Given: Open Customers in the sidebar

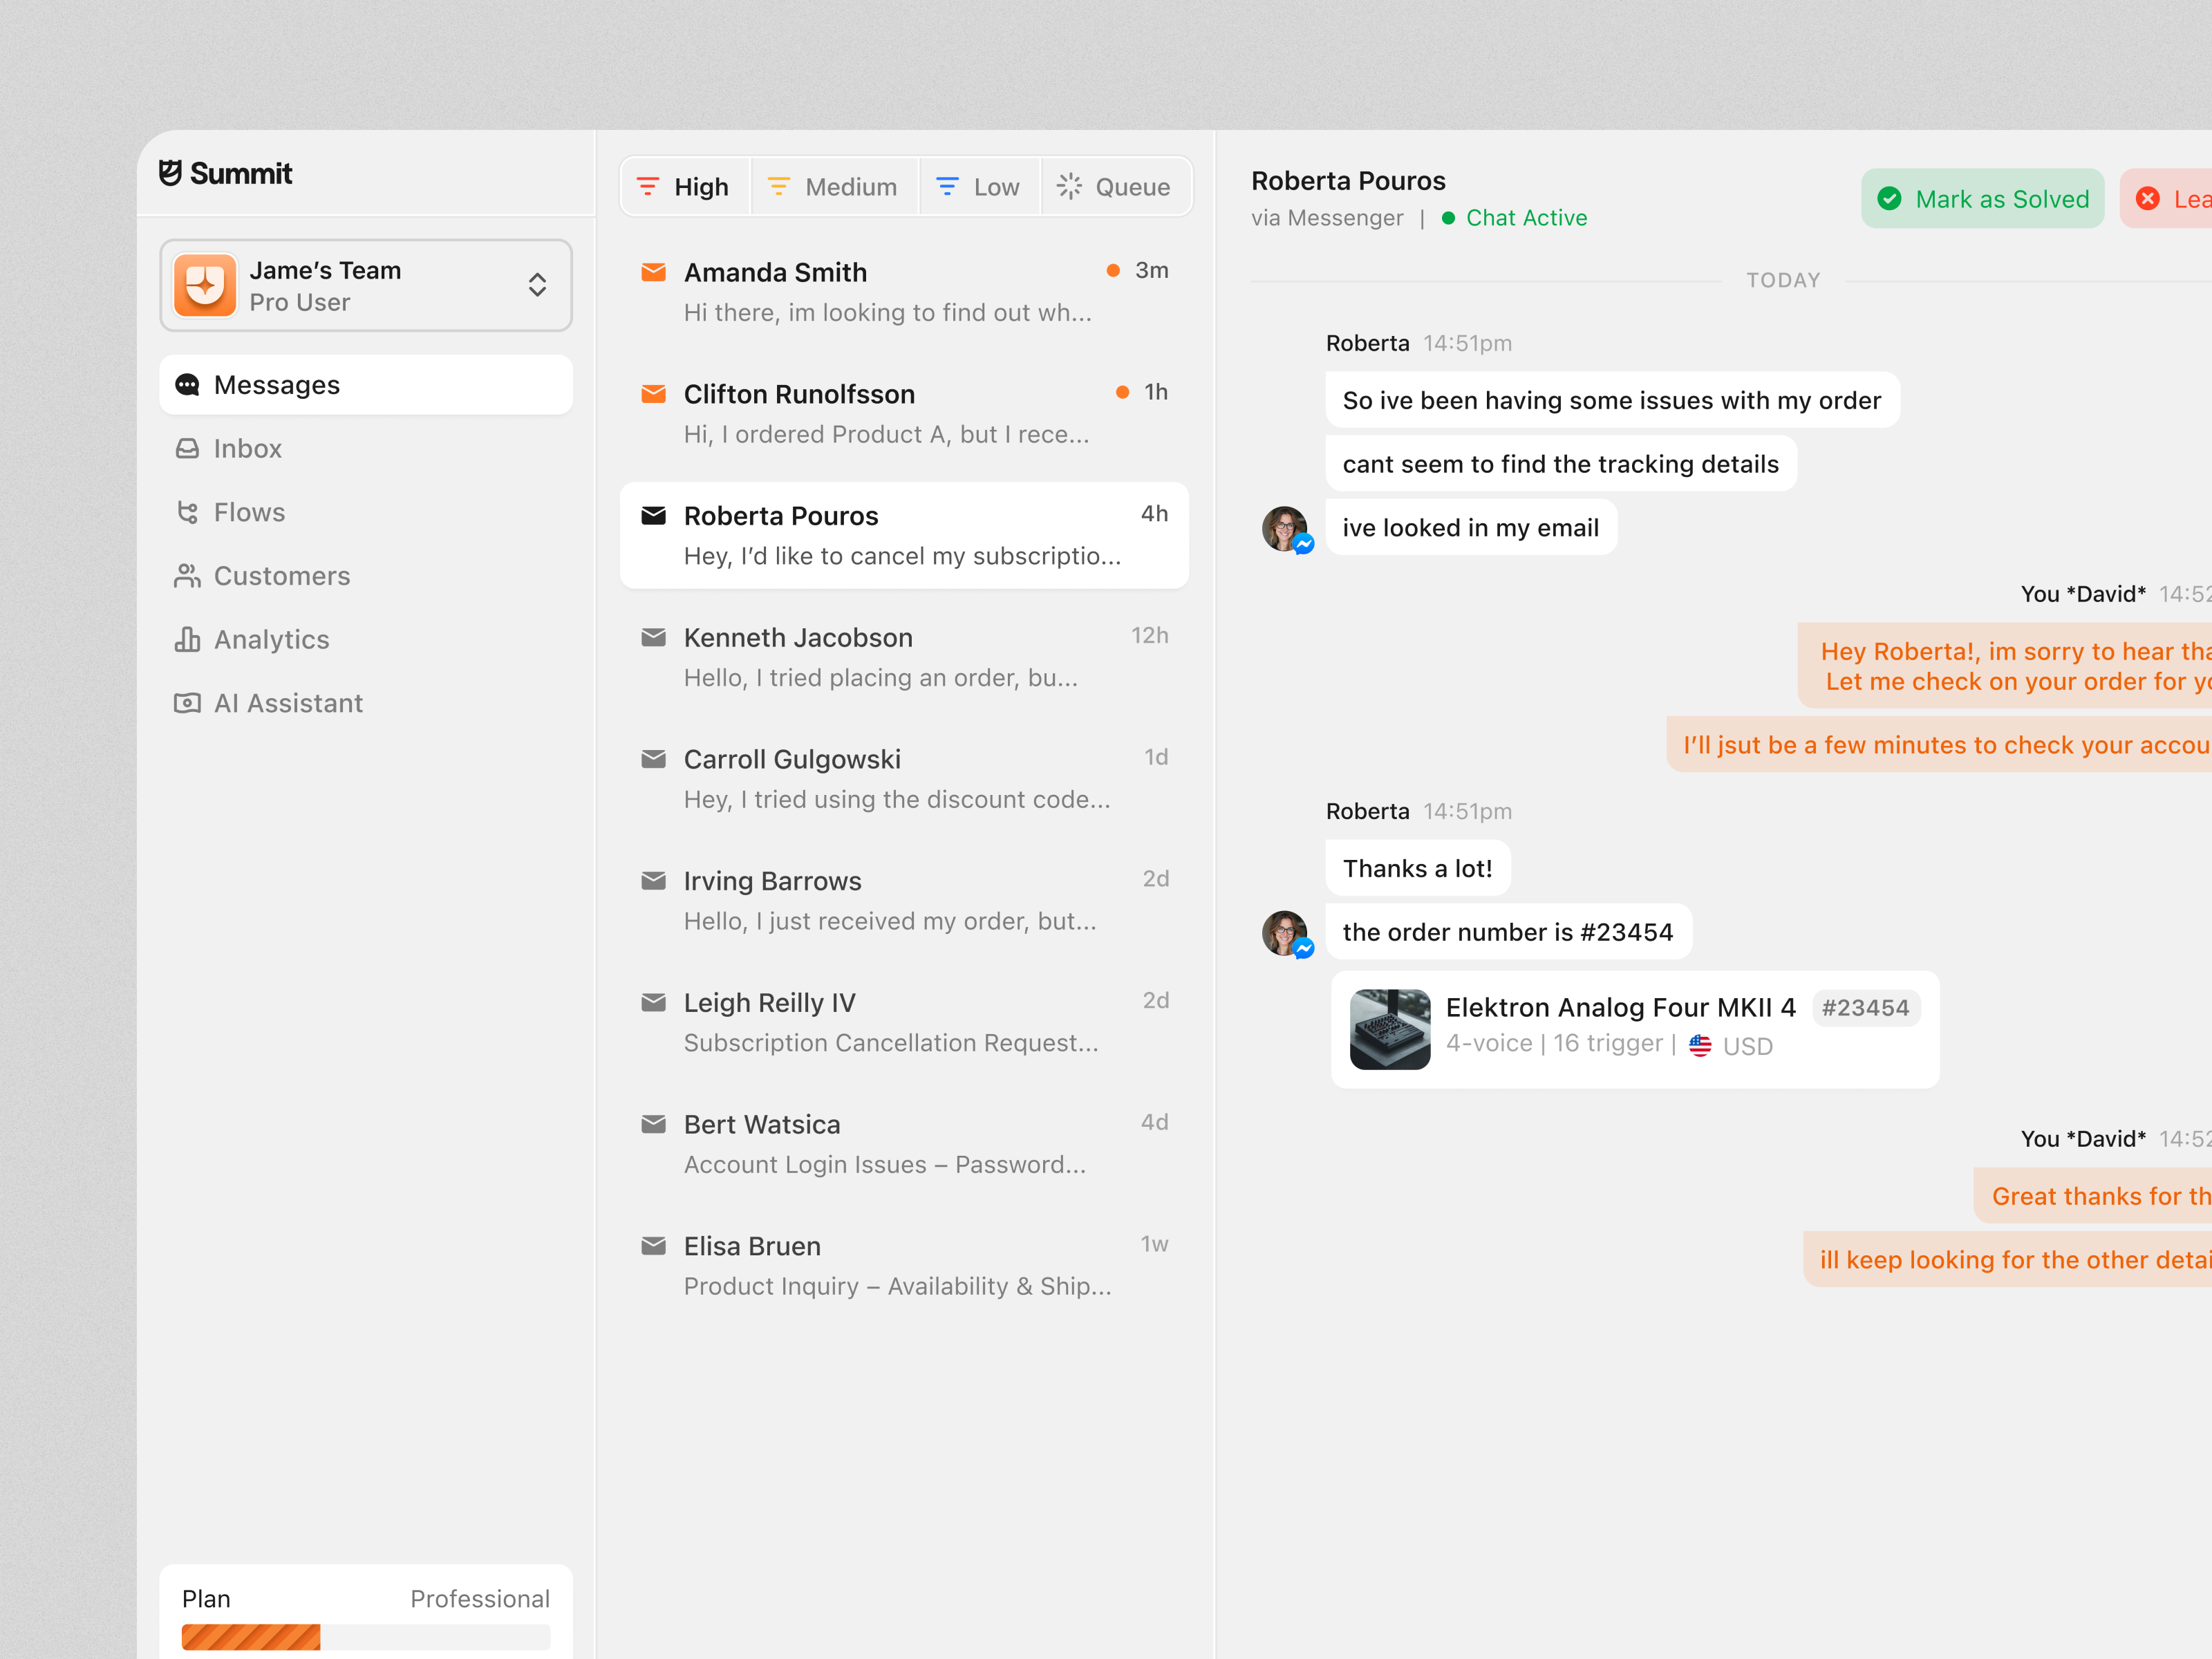Looking at the screenshot, I should pyautogui.click(x=366, y=576).
